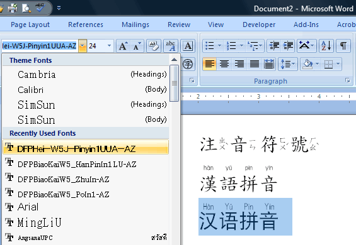Toggle Justify alignment

pyautogui.click(x=255, y=64)
